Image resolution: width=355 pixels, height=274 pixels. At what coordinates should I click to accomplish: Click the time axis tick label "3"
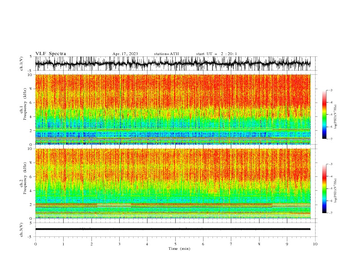[119, 244]
